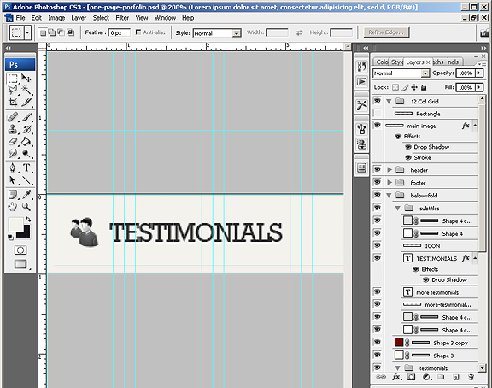Collapse the below-fold group
The width and height of the screenshot is (492, 388).
tap(389, 196)
